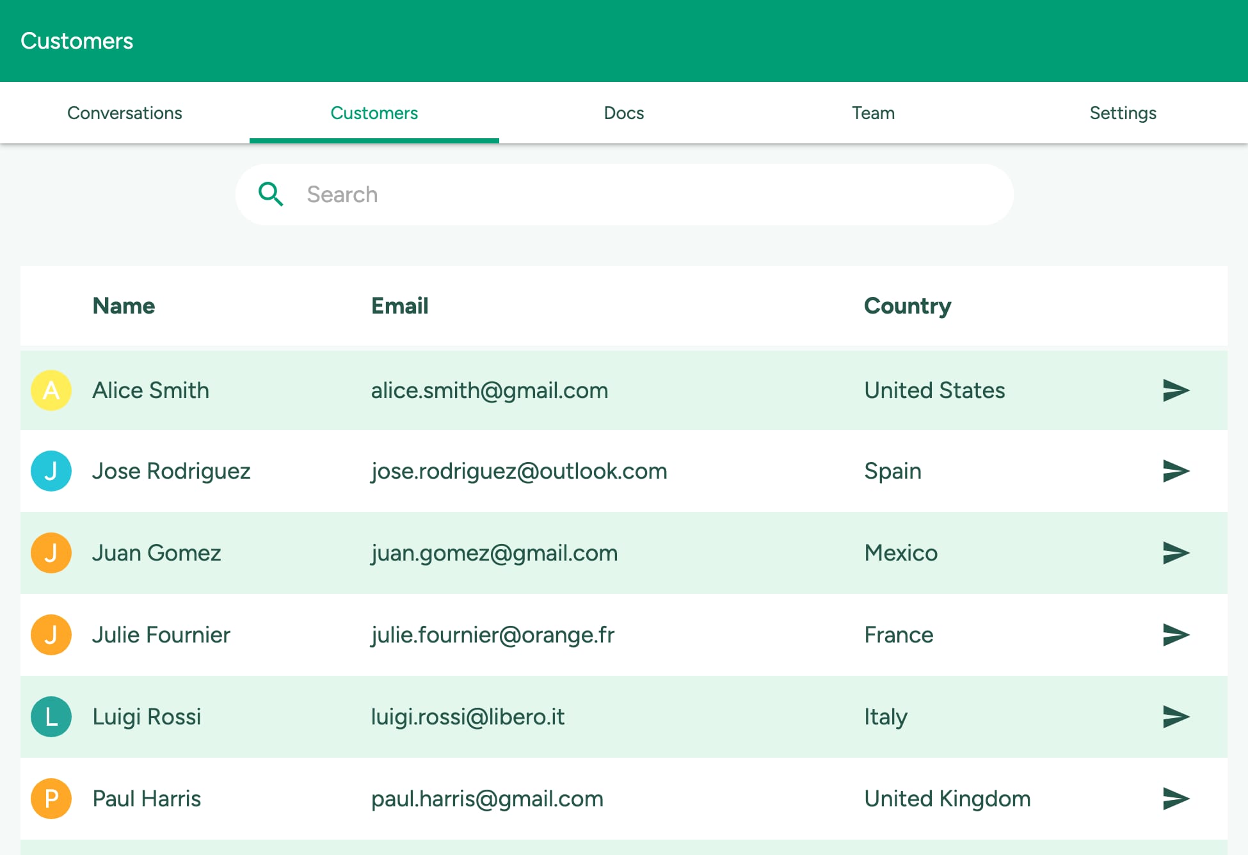This screenshot has height=855, width=1248.
Task: Click the Mexico country cell
Action: coord(901,553)
